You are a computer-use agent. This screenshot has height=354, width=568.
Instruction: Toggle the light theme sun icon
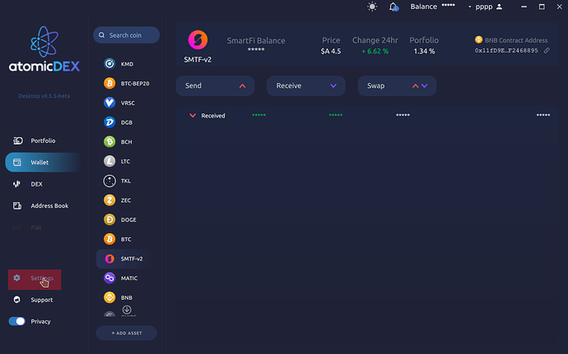pyautogui.click(x=372, y=7)
